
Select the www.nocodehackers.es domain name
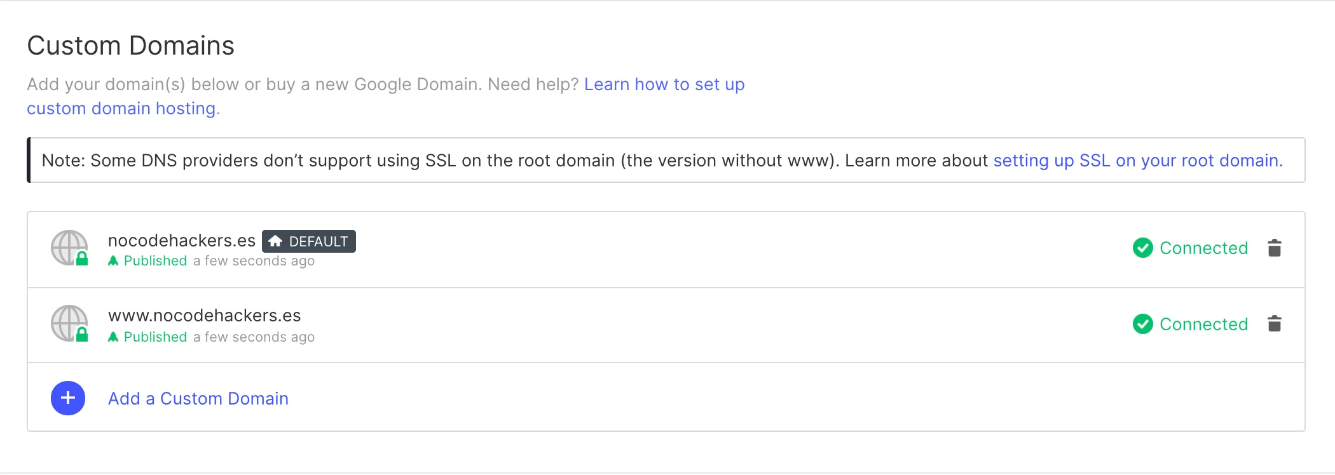pos(204,316)
